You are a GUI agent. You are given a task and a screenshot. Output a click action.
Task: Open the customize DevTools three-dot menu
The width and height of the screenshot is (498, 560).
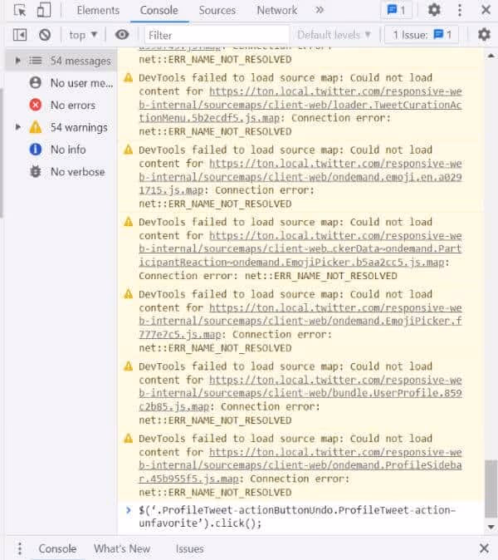tap(460, 10)
